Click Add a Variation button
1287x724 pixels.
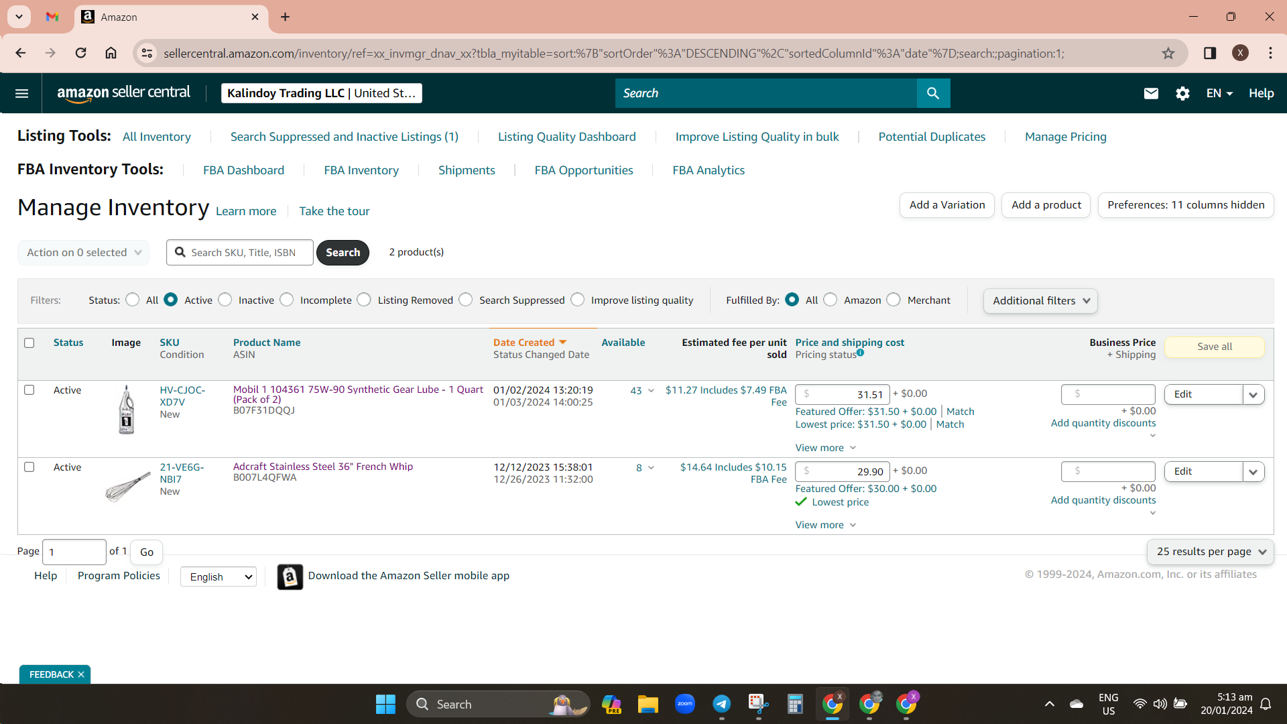[x=947, y=205]
